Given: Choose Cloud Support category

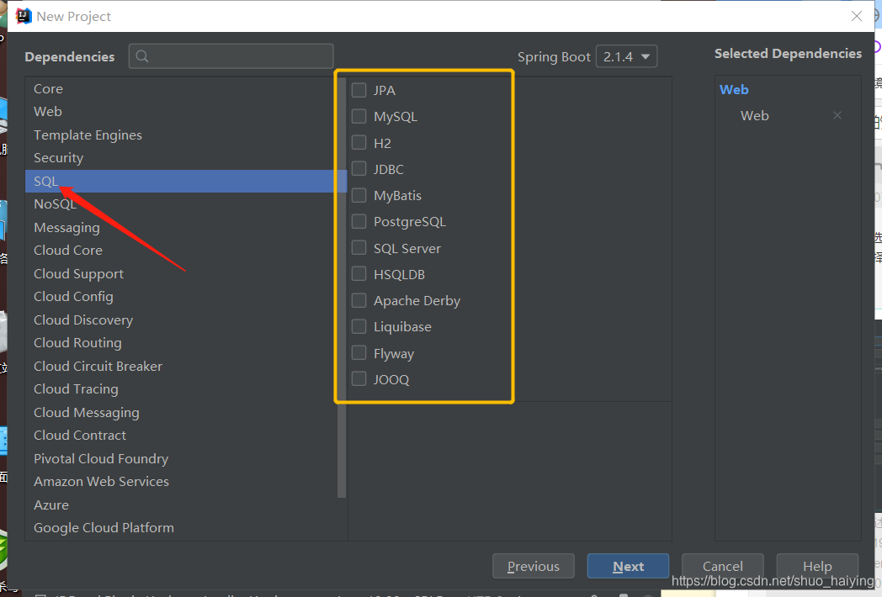Looking at the screenshot, I should click(186, 274).
